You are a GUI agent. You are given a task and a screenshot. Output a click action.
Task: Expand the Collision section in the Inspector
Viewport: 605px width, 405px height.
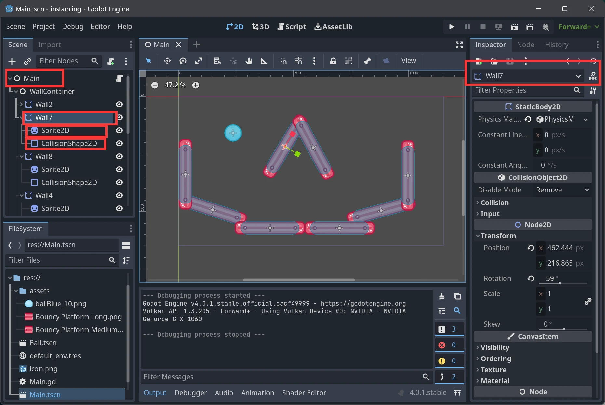pyautogui.click(x=495, y=203)
